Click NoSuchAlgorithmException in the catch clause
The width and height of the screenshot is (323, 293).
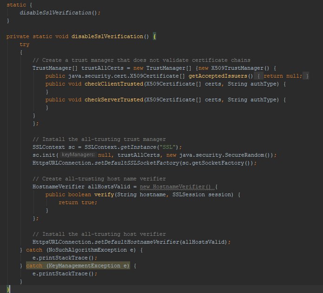click(x=87, y=250)
